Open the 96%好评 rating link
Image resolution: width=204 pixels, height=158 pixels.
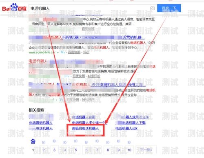coord(88,100)
